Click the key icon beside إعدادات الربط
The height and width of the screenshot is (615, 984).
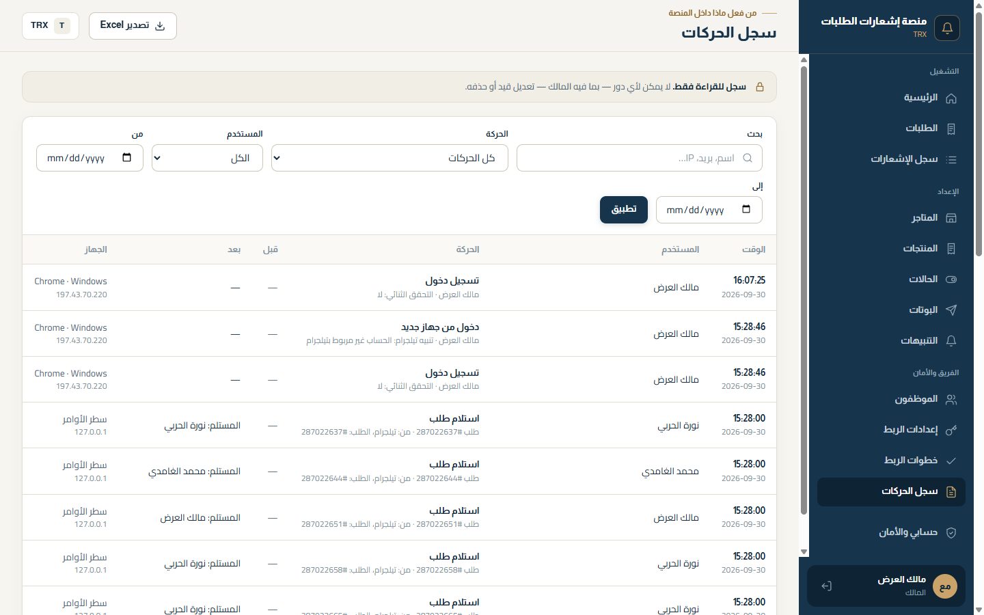click(x=951, y=430)
